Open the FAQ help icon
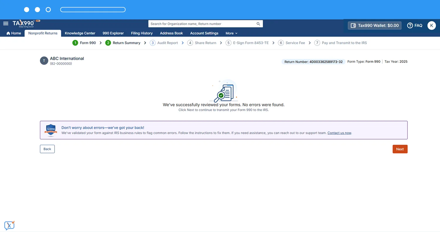The width and height of the screenshot is (440, 232). pos(410,26)
